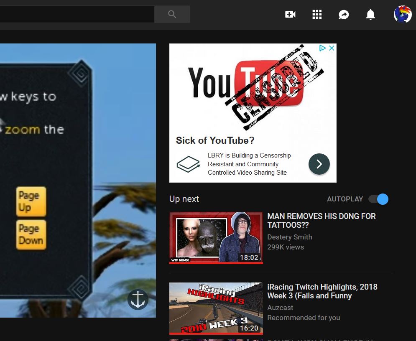The width and height of the screenshot is (416, 341).
Task: Open the YouTube apps grid icon
Action: [x=317, y=14]
